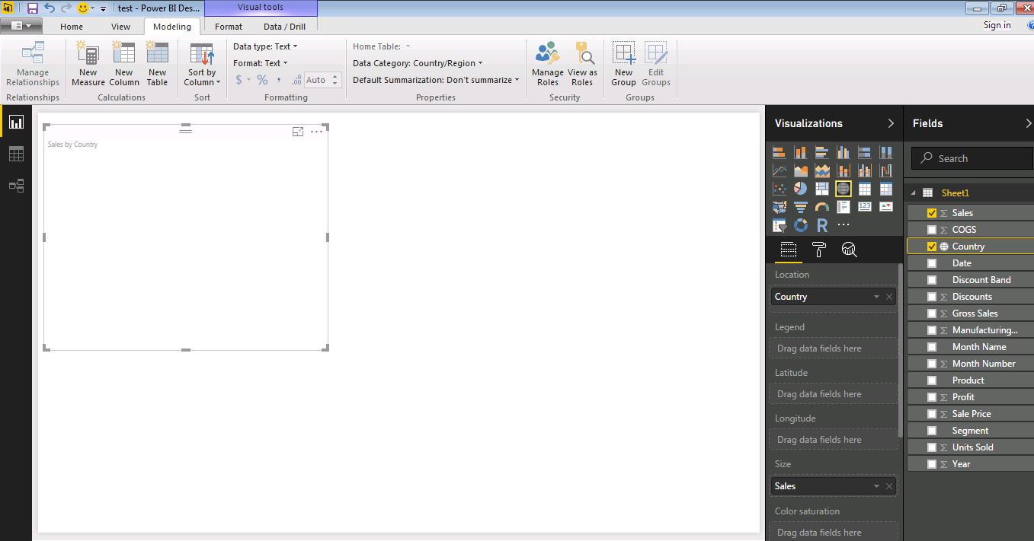Switch to Data view in left sidebar
The height and width of the screenshot is (541, 1034).
16,154
